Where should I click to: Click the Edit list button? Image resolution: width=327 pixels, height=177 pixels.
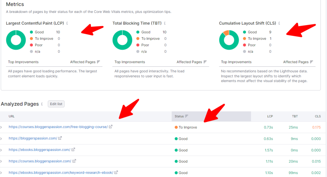point(56,104)
